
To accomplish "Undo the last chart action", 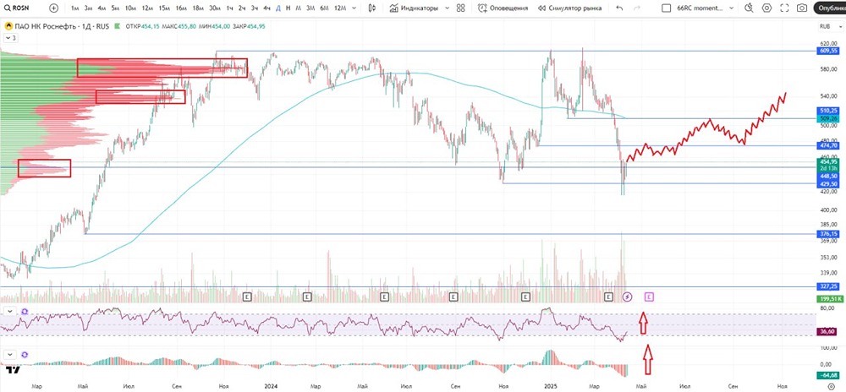I will [619, 8].
